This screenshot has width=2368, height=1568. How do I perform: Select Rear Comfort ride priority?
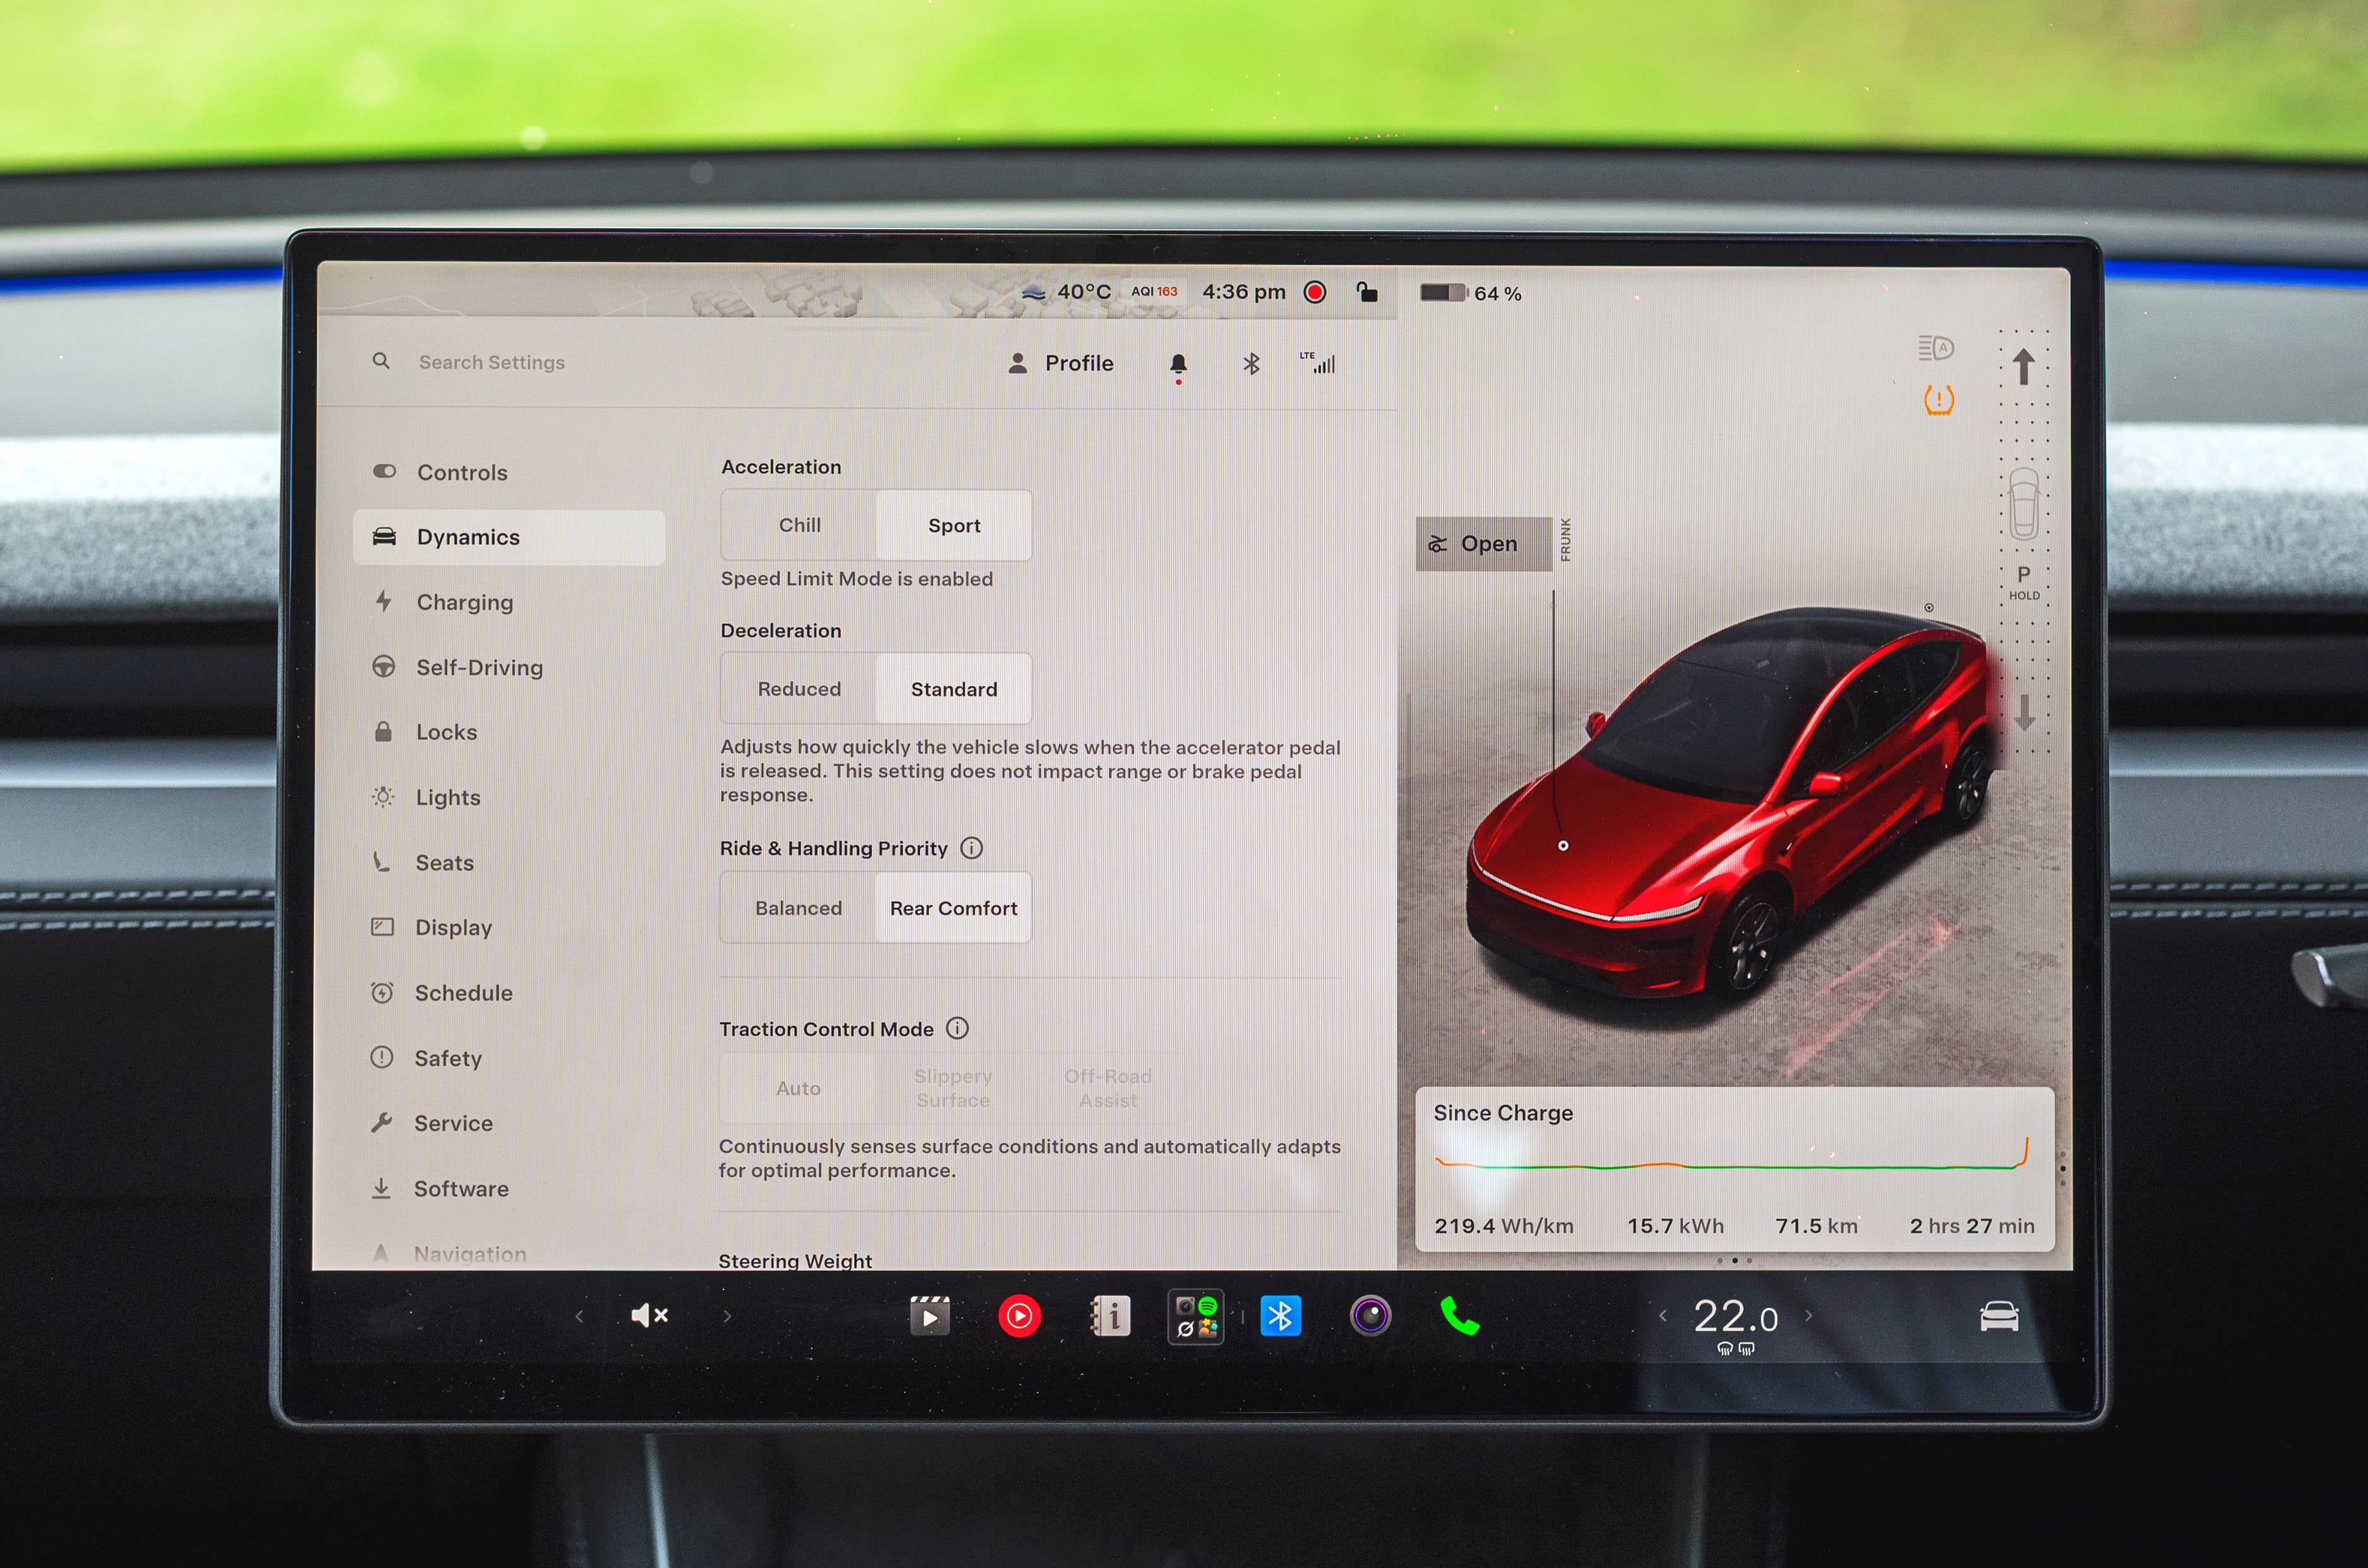pyautogui.click(x=954, y=908)
